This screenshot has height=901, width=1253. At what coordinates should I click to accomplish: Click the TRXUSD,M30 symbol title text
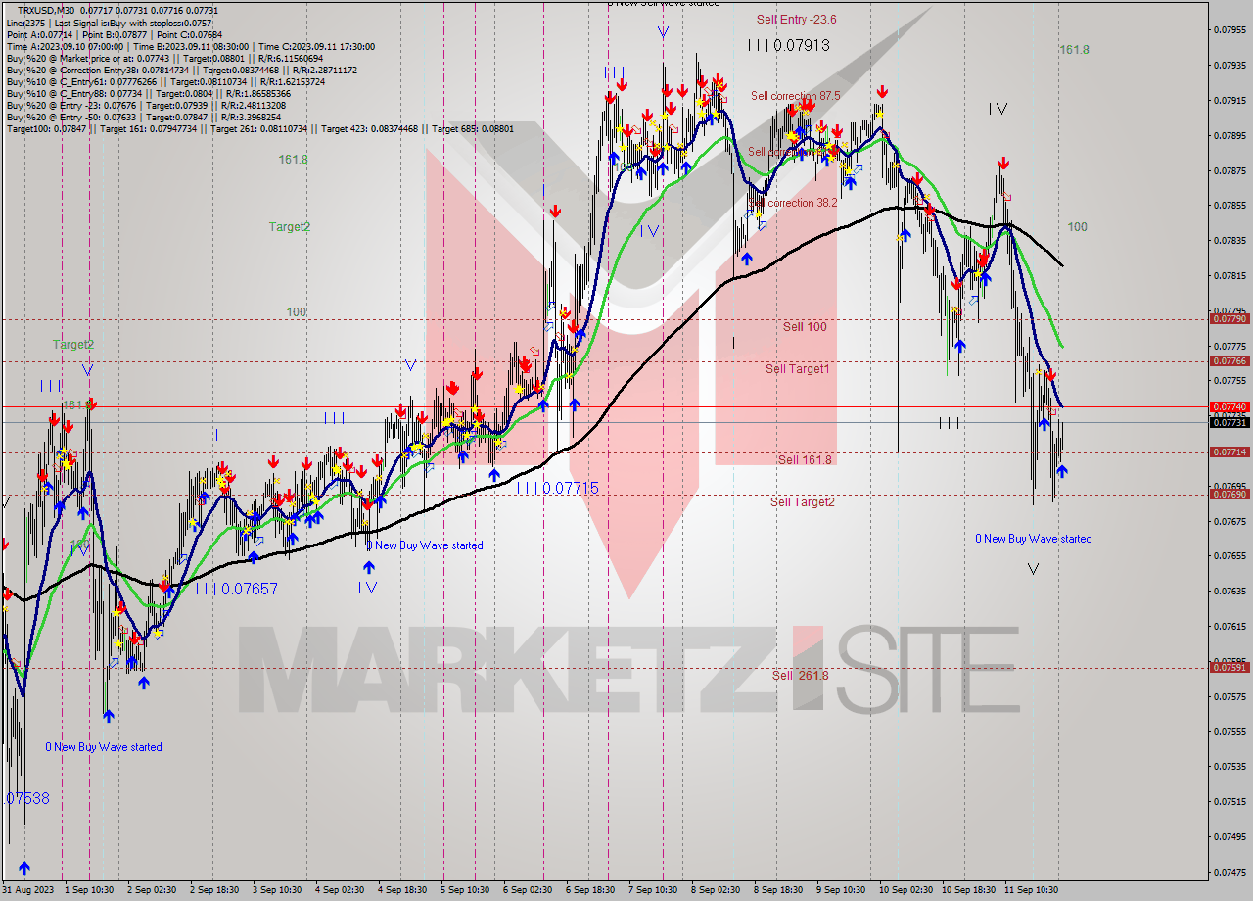[x=45, y=10]
